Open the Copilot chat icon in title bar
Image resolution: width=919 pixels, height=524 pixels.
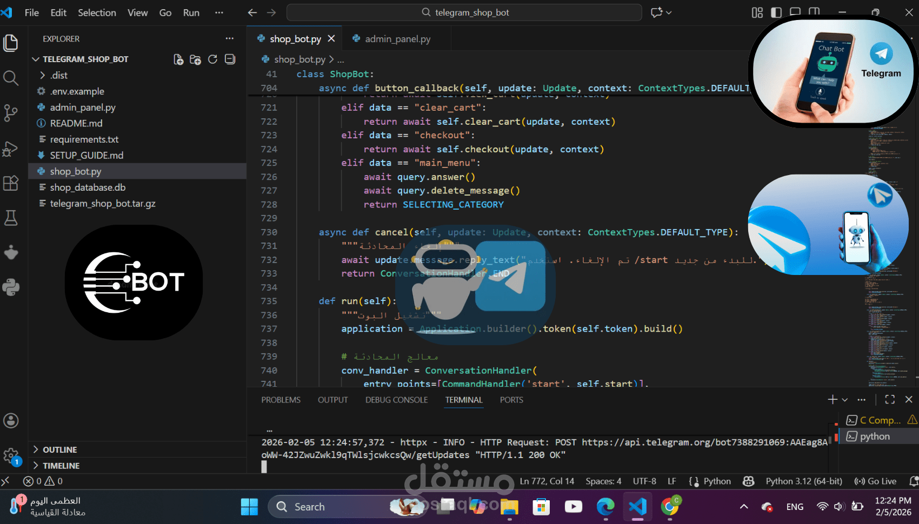tap(657, 12)
